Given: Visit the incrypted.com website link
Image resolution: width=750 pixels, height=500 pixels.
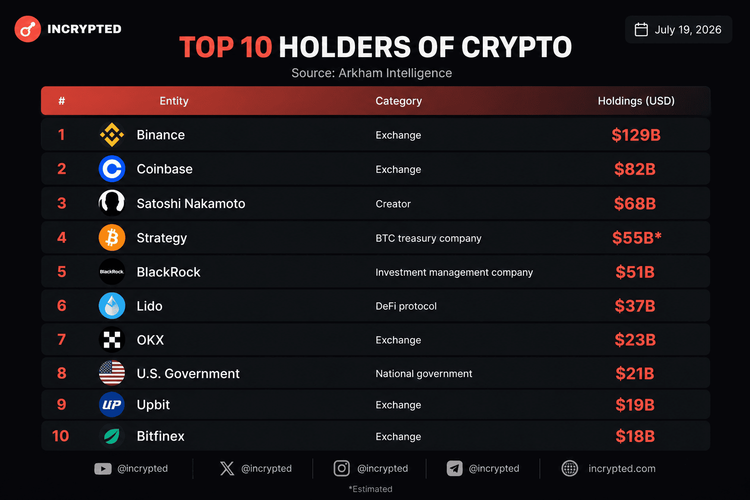Looking at the screenshot, I should click(x=608, y=469).
